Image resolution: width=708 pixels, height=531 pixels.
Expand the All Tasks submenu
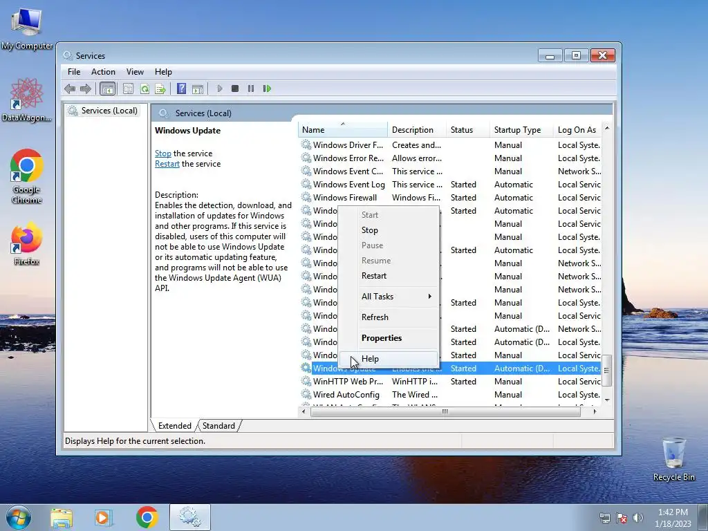coord(389,297)
